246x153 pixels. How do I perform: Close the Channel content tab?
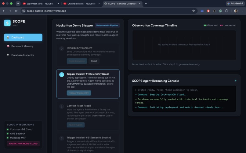99,4
